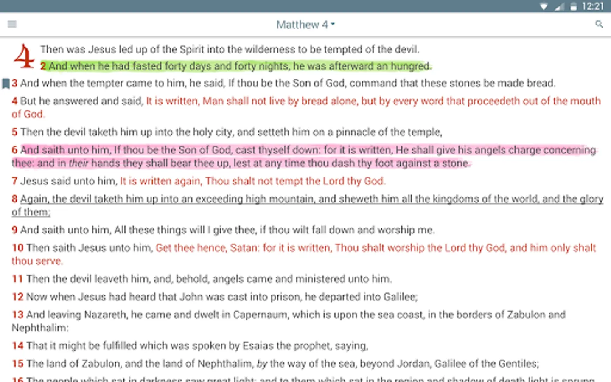Open the Matthew 4 chapter dropdown
The width and height of the screenshot is (611, 382).
click(305, 25)
